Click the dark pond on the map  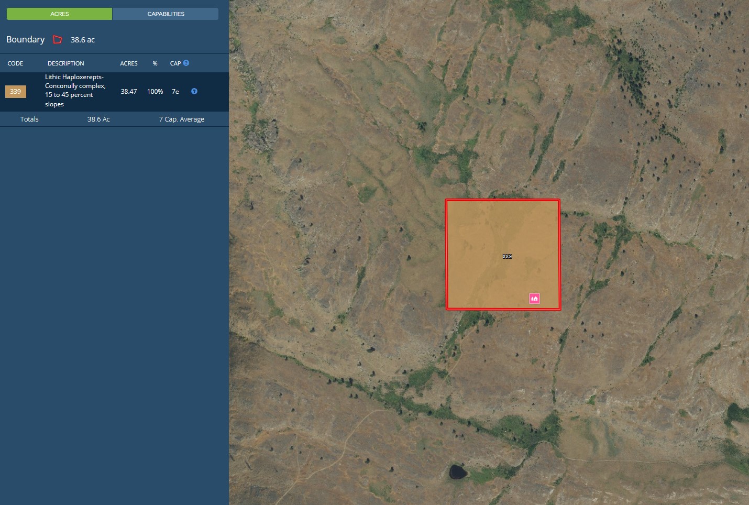coord(458,472)
